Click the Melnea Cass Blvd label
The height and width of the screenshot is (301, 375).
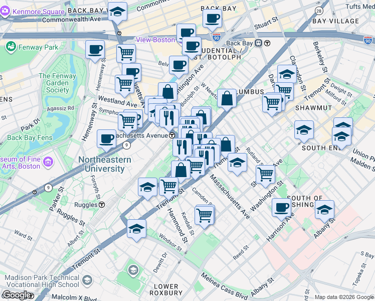pyautogui.click(x=225, y=285)
